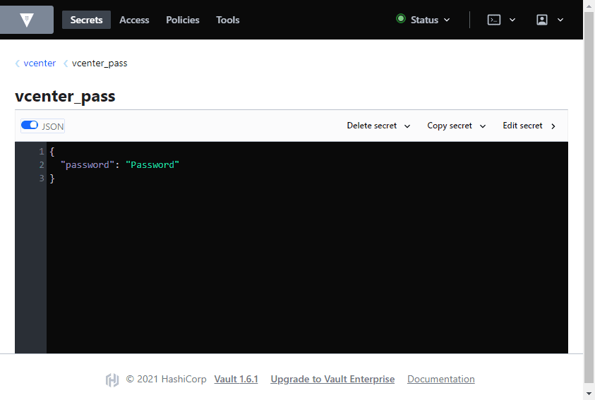Image resolution: width=595 pixels, height=400 pixels.
Task: Click the vcenter_pass page heading
Action: click(x=65, y=97)
